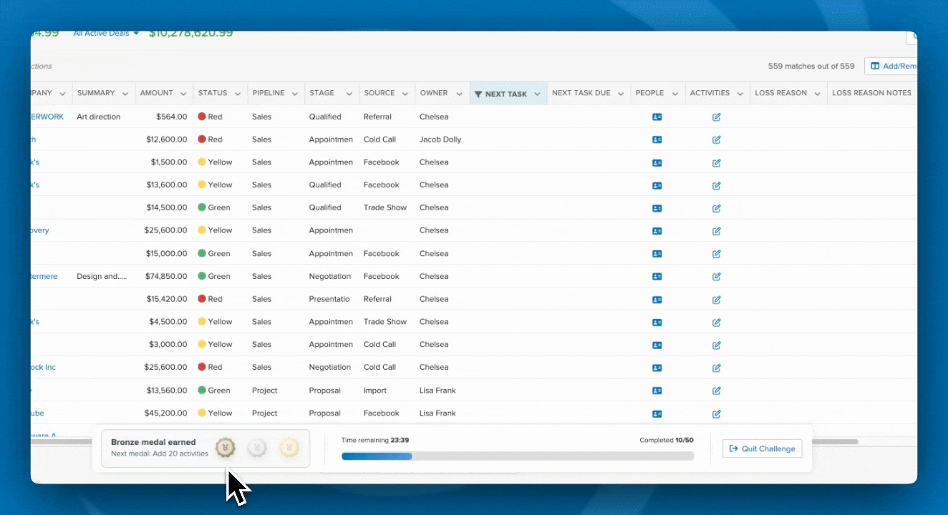Open people icon in $45,200.00 row
Viewport: 948px width, 515px height.
coord(657,413)
